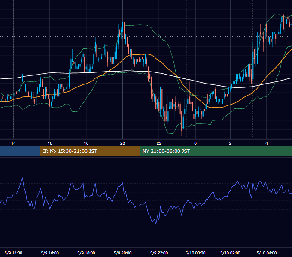
Task: Click the NY session bar 21:00-06:00 JST
Action: tap(216, 151)
